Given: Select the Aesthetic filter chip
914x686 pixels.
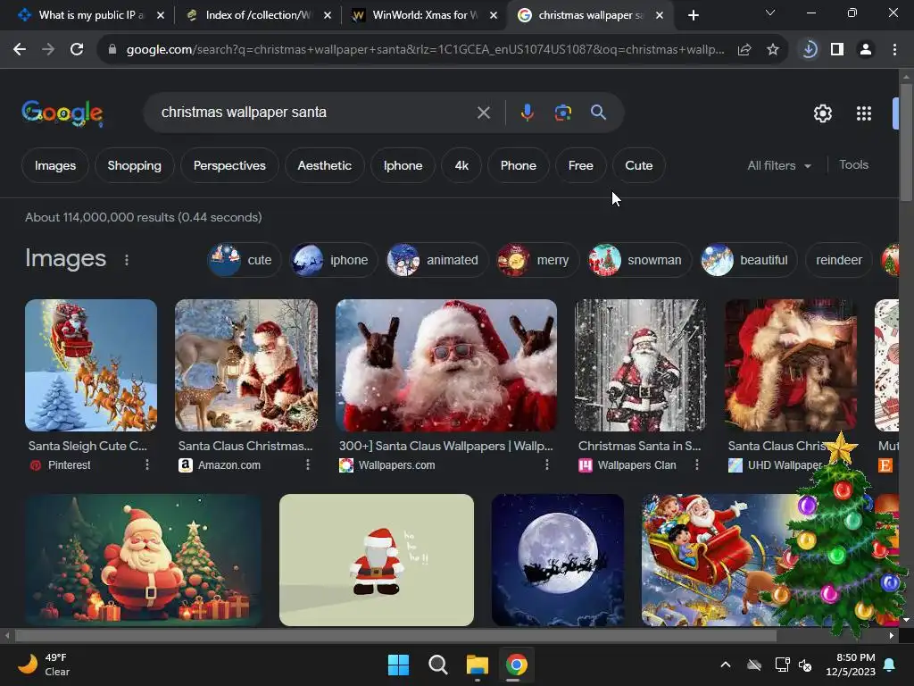Looking at the screenshot, I should (x=325, y=165).
